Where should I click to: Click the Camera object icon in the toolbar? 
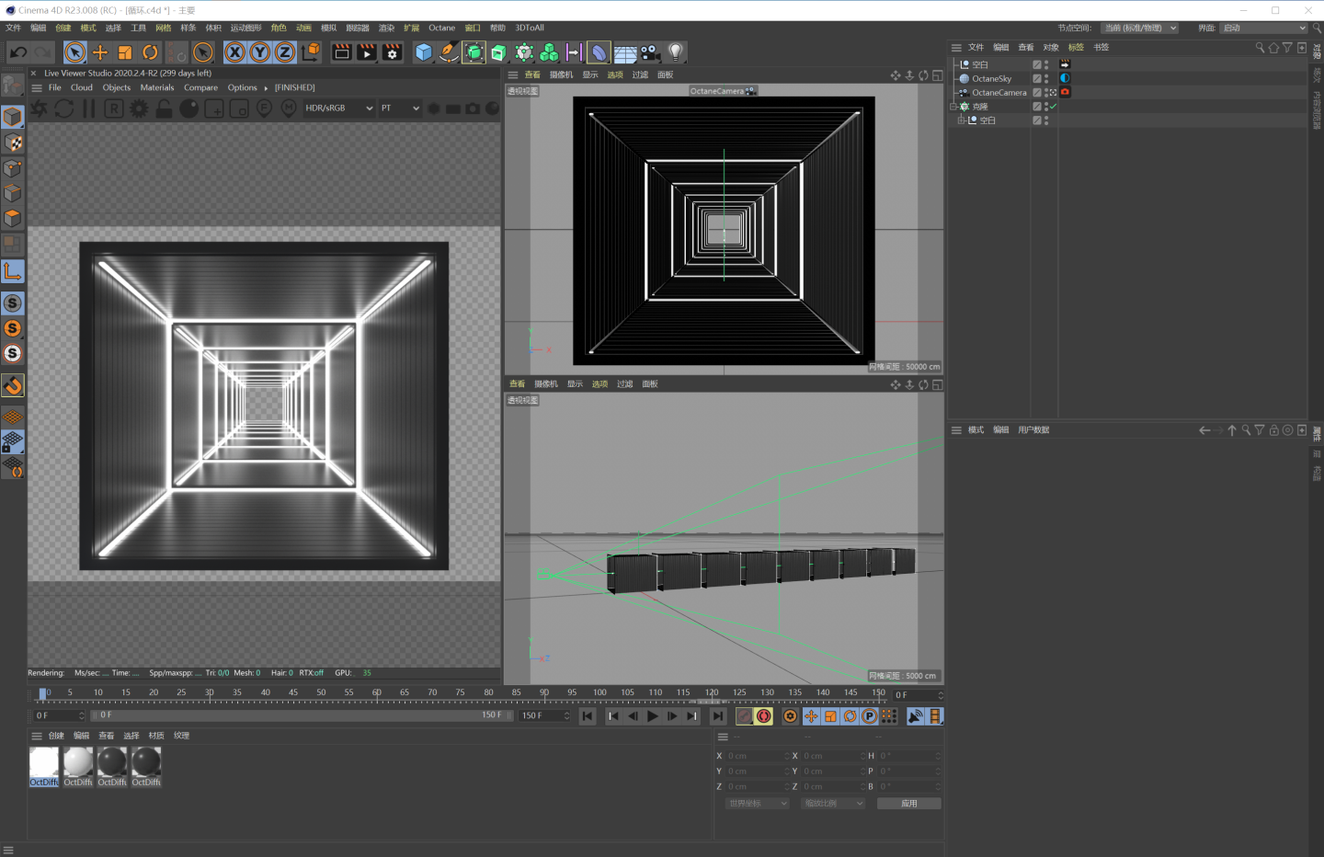coord(650,52)
